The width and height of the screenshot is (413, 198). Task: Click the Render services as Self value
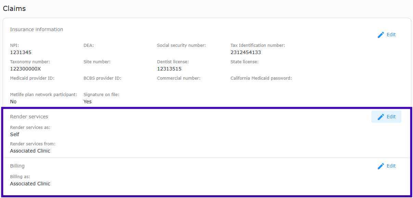click(x=15, y=134)
